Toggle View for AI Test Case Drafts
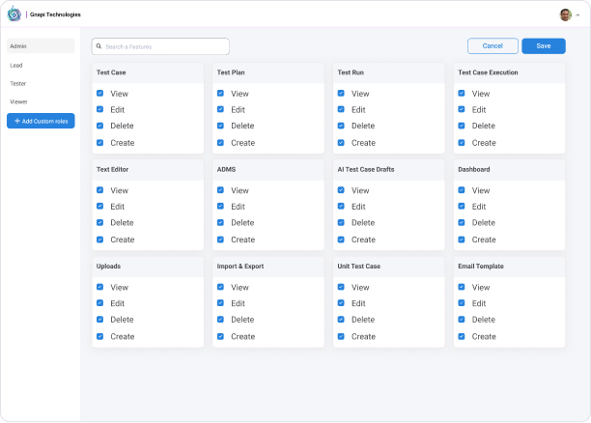The height and width of the screenshot is (423, 591). 341,190
